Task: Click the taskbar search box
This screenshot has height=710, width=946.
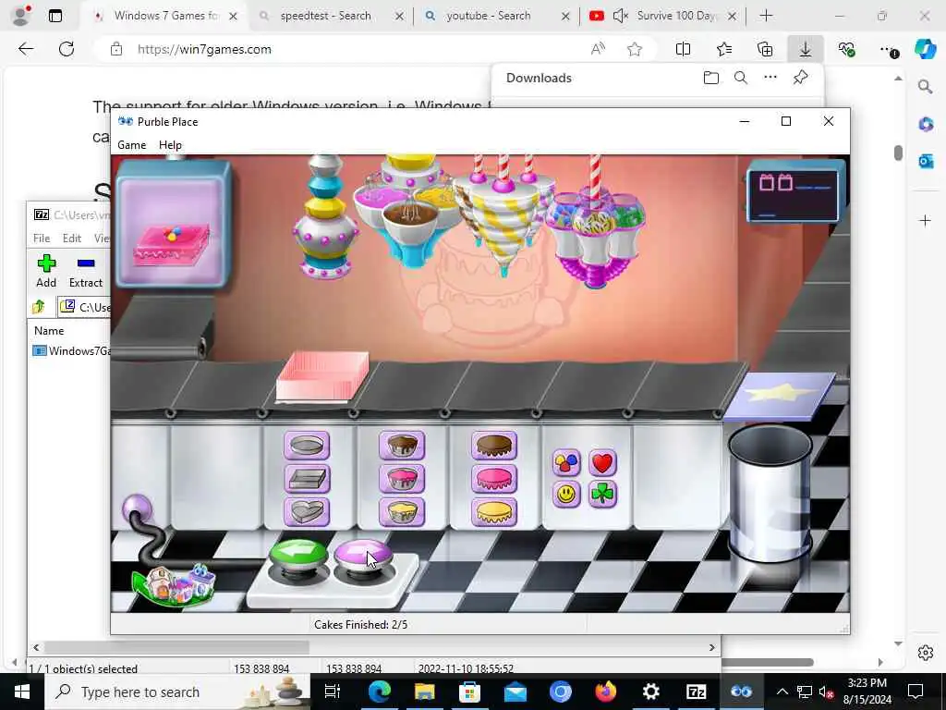Action: tap(177, 692)
